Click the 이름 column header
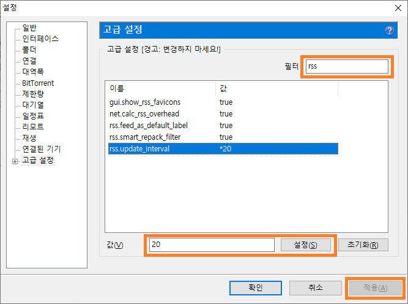 point(160,89)
